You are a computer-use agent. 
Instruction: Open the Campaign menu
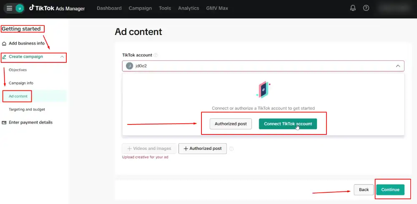tap(140, 8)
